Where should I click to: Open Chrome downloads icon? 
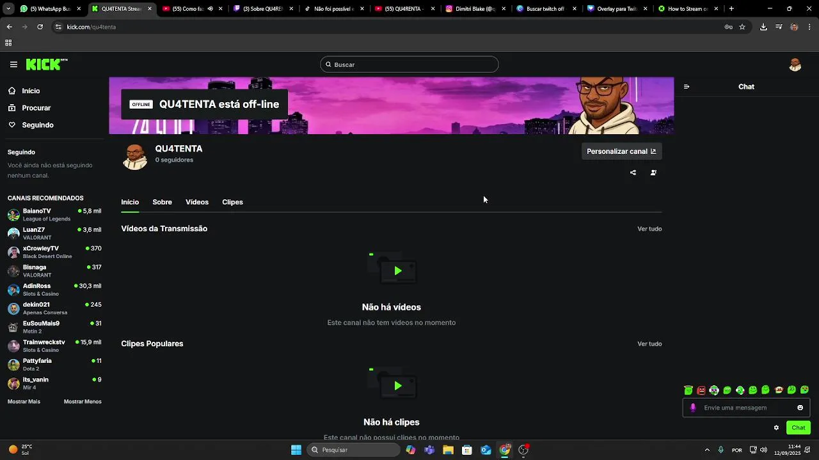763,27
